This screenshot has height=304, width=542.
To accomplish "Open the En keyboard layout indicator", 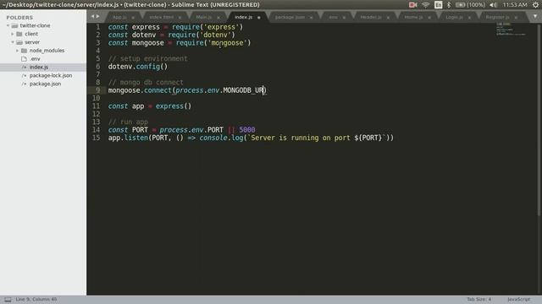I will pyautogui.click(x=439, y=5).
